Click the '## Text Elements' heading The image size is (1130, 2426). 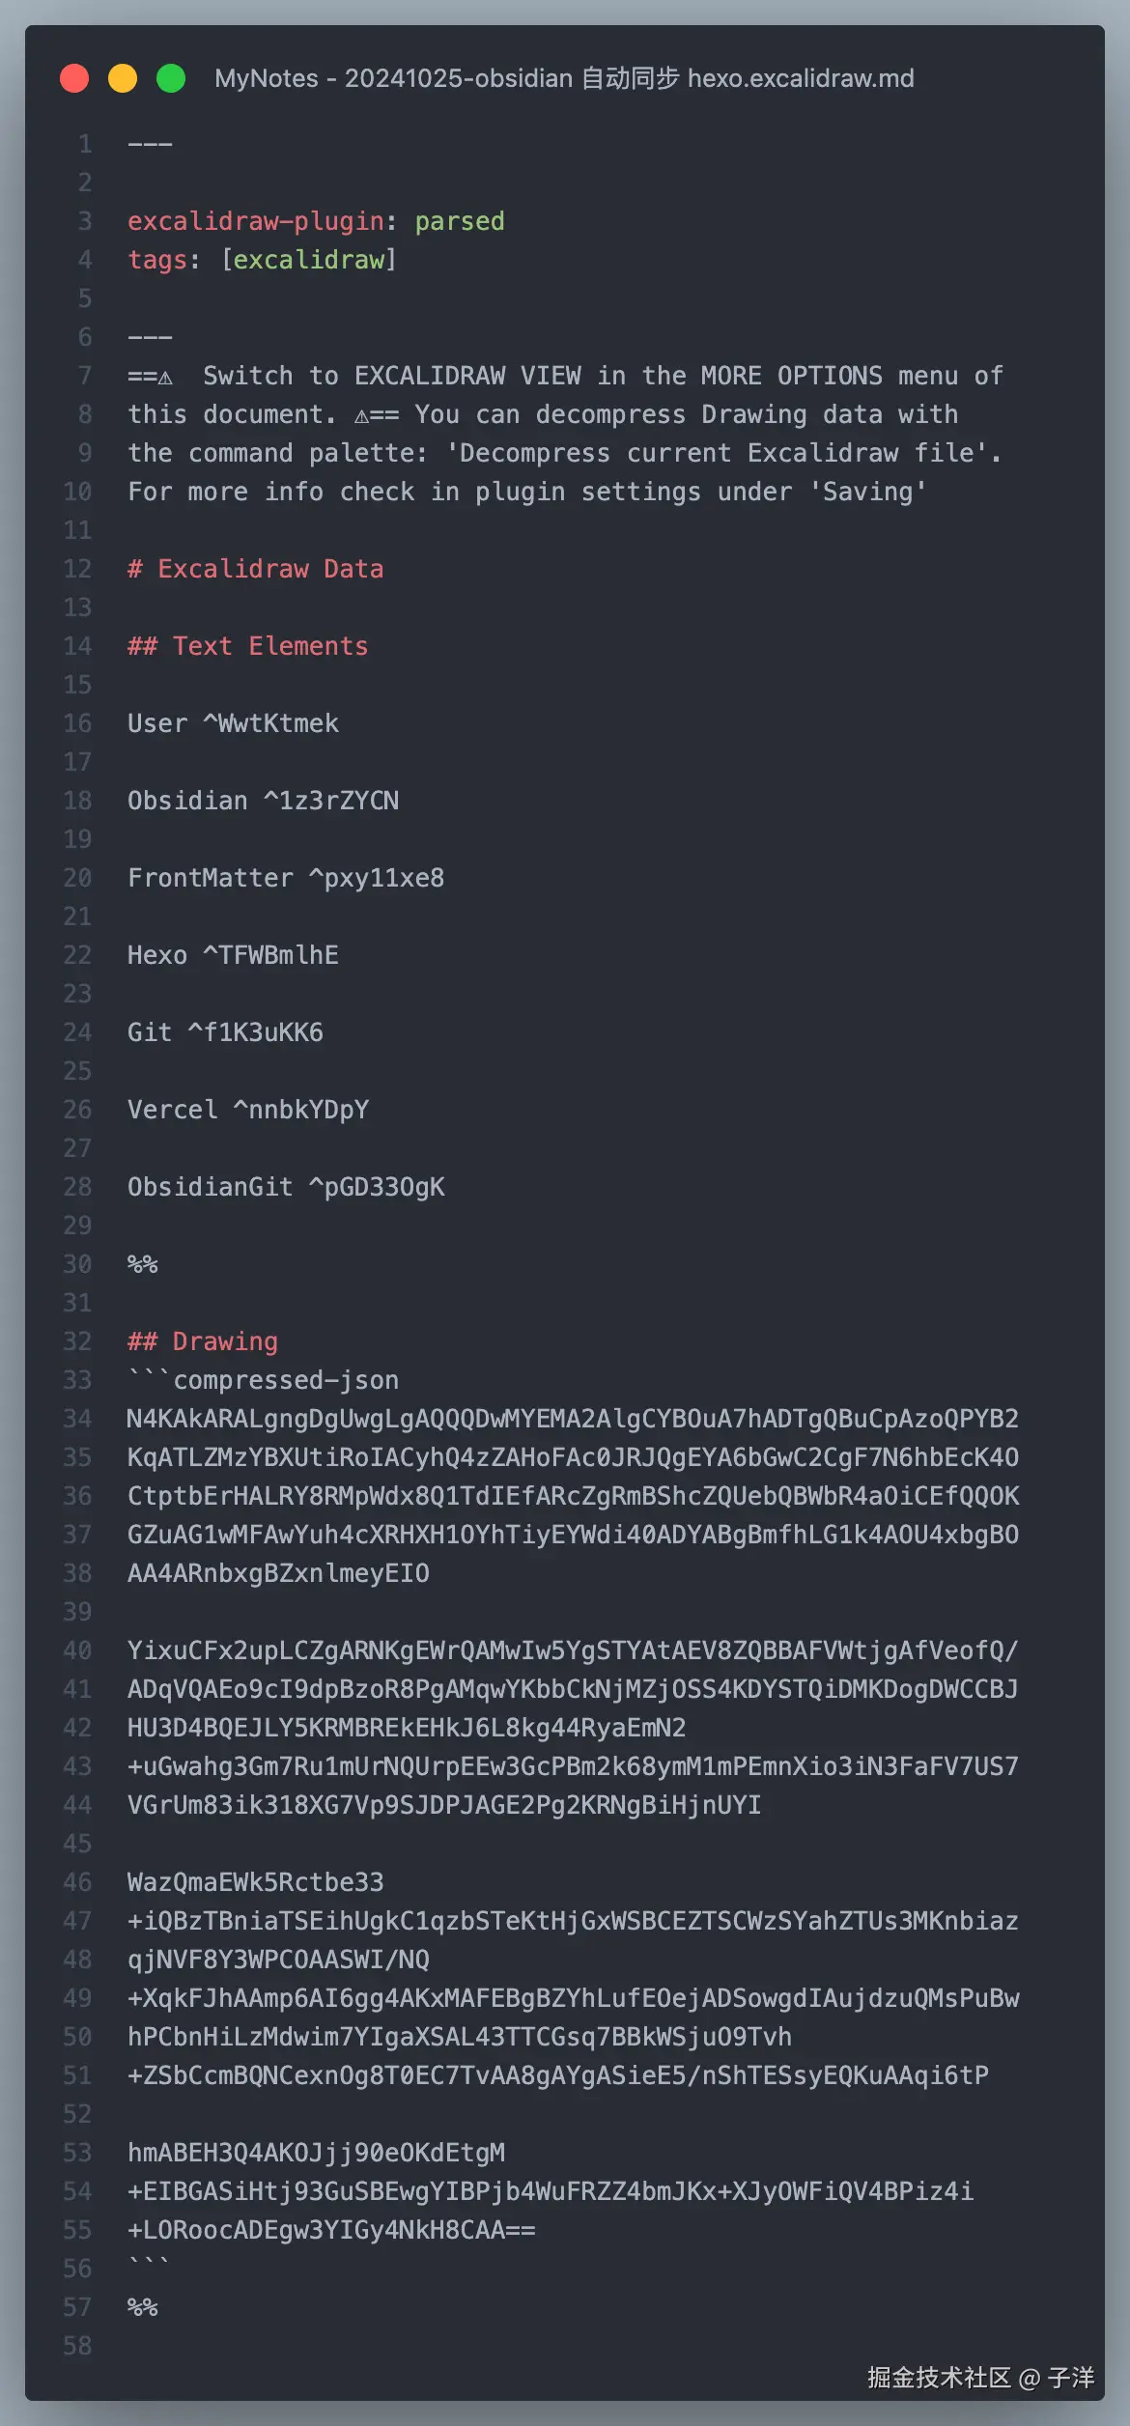click(x=248, y=646)
